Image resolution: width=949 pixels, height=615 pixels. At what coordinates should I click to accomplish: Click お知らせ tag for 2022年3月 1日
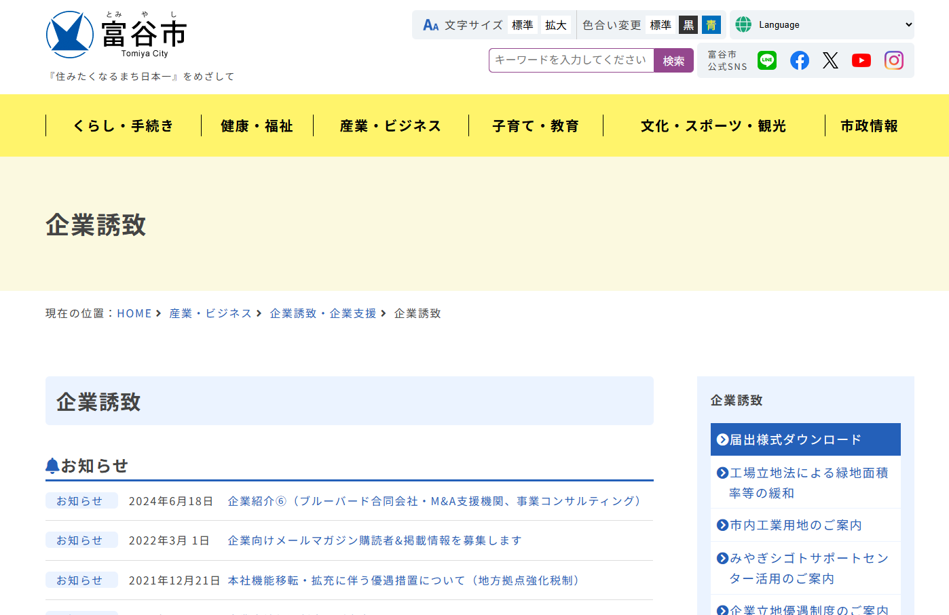click(x=81, y=540)
